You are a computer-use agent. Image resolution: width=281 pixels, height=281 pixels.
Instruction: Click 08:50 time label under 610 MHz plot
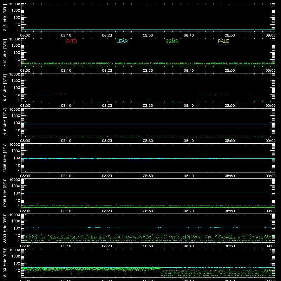[x=230, y=106]
